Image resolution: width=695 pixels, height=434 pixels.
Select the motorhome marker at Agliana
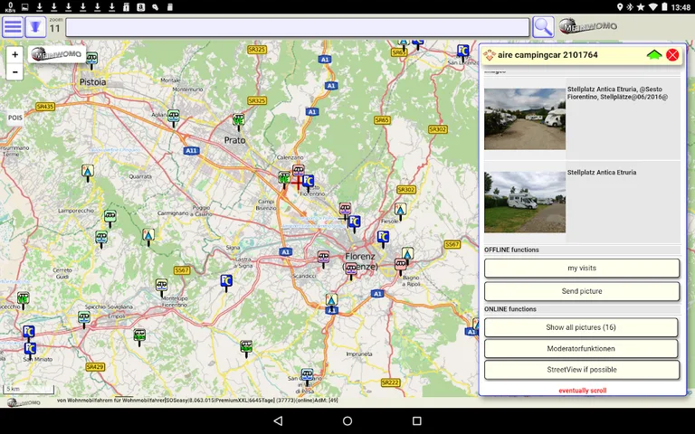[174, 118]
